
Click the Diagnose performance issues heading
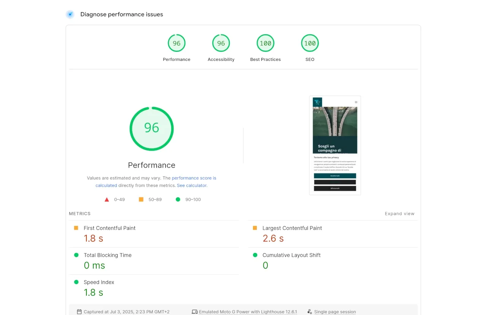(122, 14)
